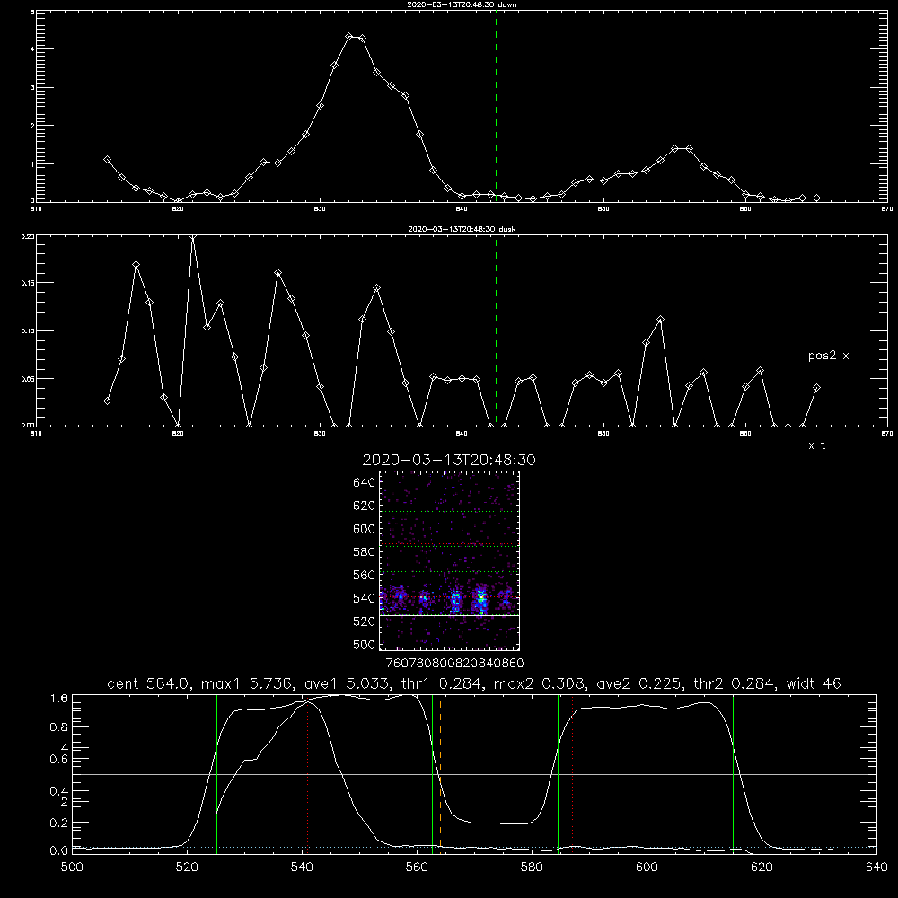This screenshot has height=898, width=898.
Task: Click the left green dashed line in dusk plot
Action: click(286, 332)
